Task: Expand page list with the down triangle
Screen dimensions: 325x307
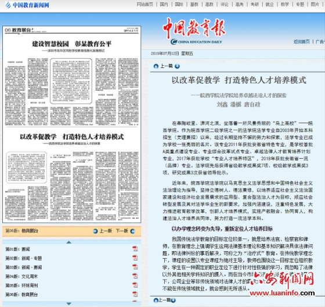Action: (69, 304)
